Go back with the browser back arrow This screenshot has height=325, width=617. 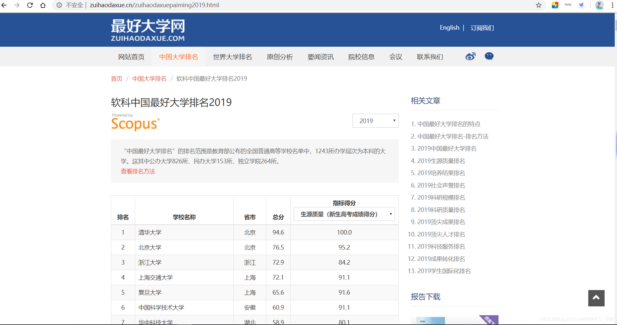point(4,5)
